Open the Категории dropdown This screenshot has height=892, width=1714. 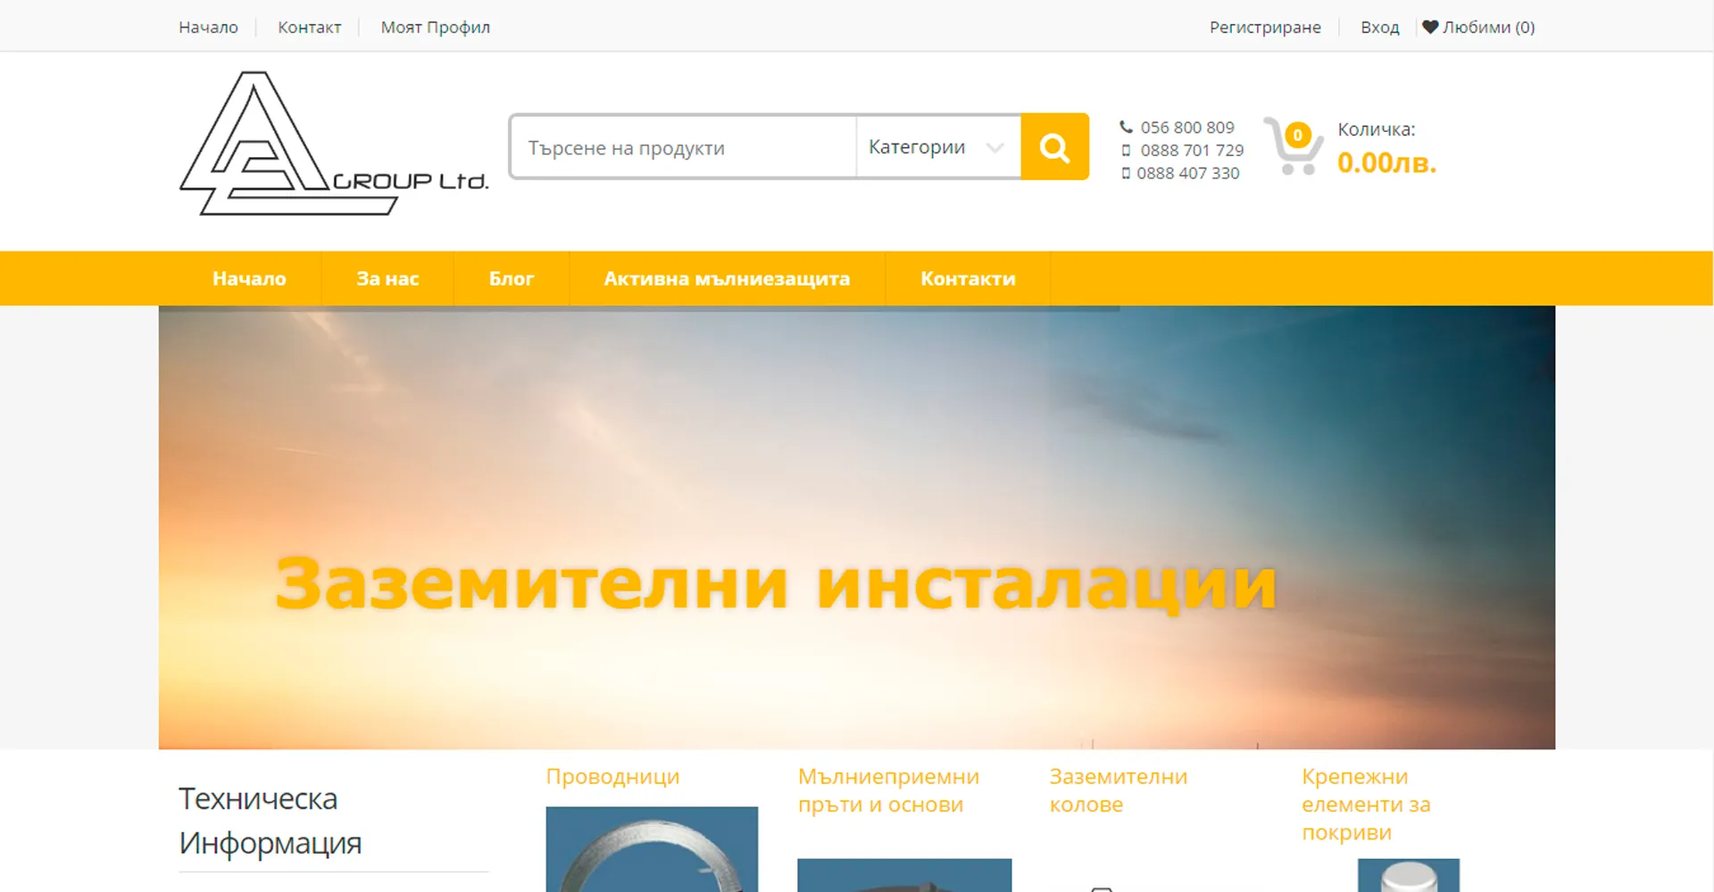coord(917,146)
